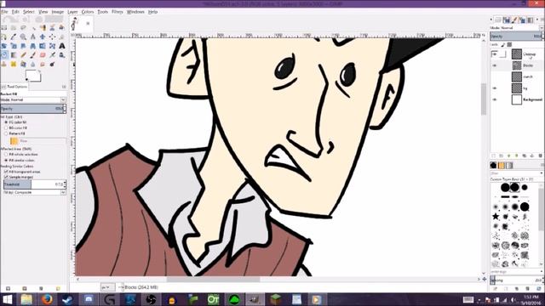Click the navigate image icon at canvas corner
The height and width of the screenshot is (306, 545).
coord(485,279)
